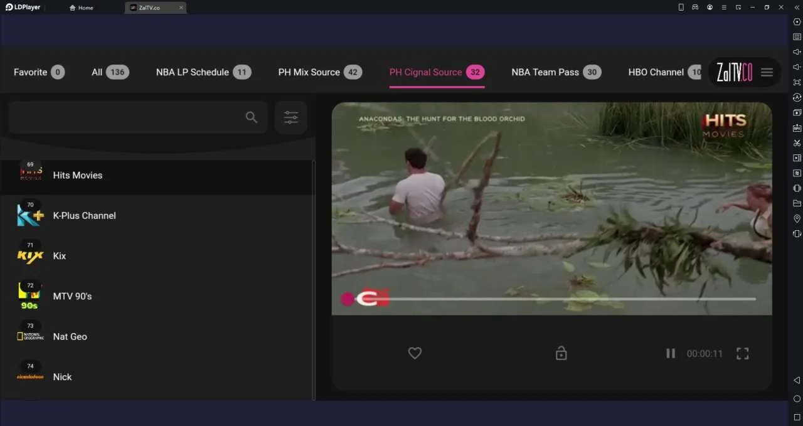
Task: Add channel to favorites with heart icon
Action: pyautogui.click(x=415, y=353)
